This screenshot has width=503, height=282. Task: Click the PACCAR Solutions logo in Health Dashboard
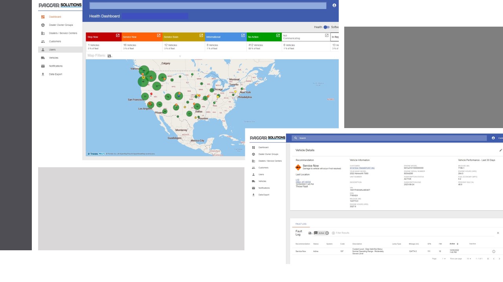pos(60,5)
